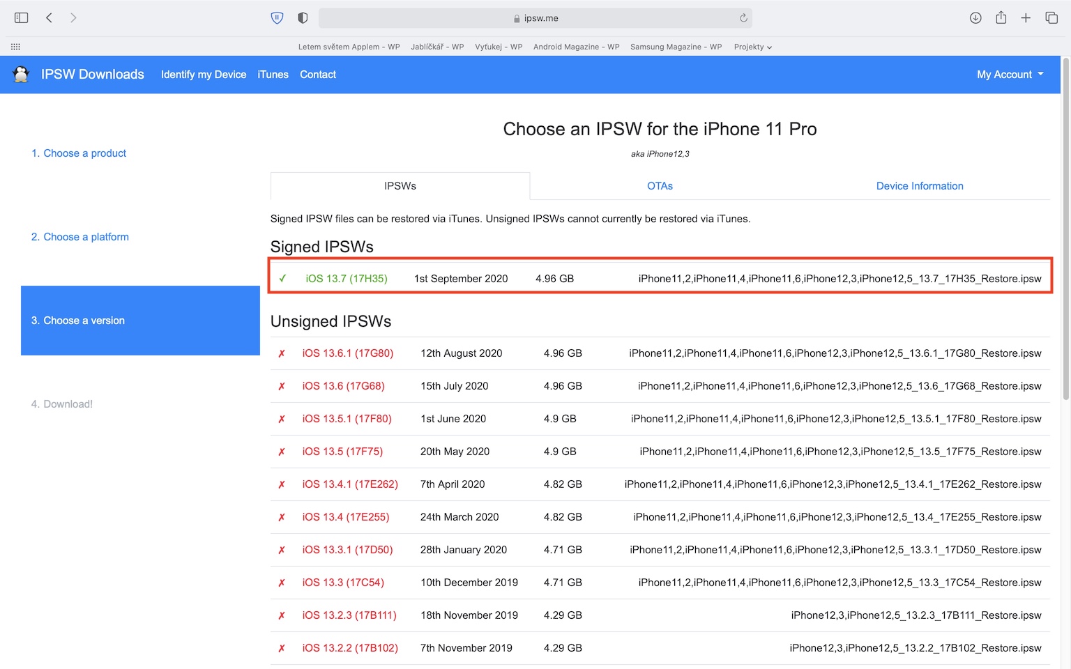The height and width of the screenshot is (669, 1071).
Task: Click the ipsw.me address bar
Action: (535, 18)
